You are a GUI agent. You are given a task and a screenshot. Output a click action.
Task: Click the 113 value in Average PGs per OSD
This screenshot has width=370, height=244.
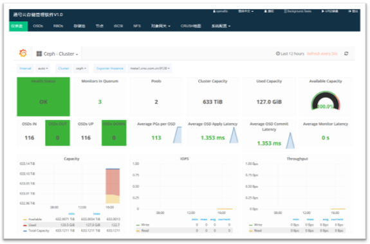click(156, 137)
